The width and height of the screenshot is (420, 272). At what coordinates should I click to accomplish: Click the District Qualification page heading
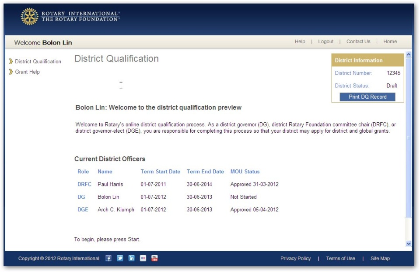(116, 59)
